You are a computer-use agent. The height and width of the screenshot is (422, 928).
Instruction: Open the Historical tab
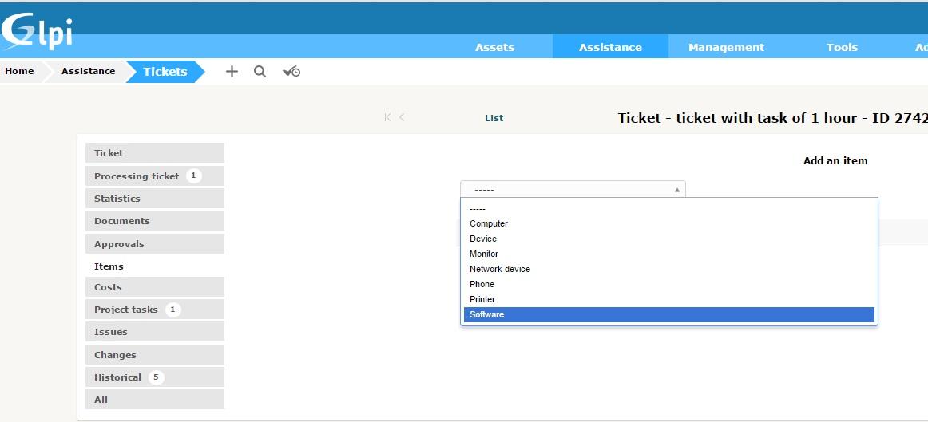point(155,377)
